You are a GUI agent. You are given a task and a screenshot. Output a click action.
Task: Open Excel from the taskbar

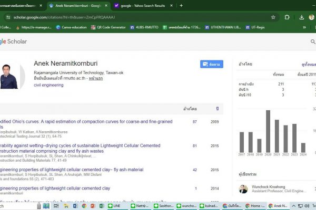pyautogui.click(x=102, y=206)
